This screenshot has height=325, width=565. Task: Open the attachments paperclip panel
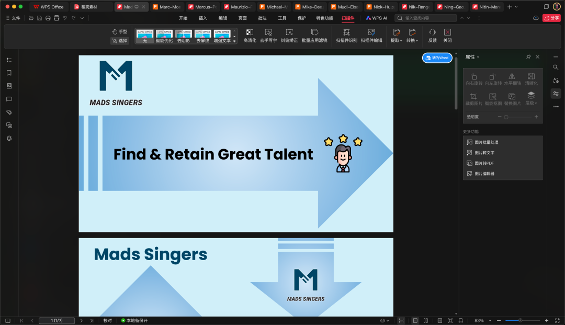9,112
